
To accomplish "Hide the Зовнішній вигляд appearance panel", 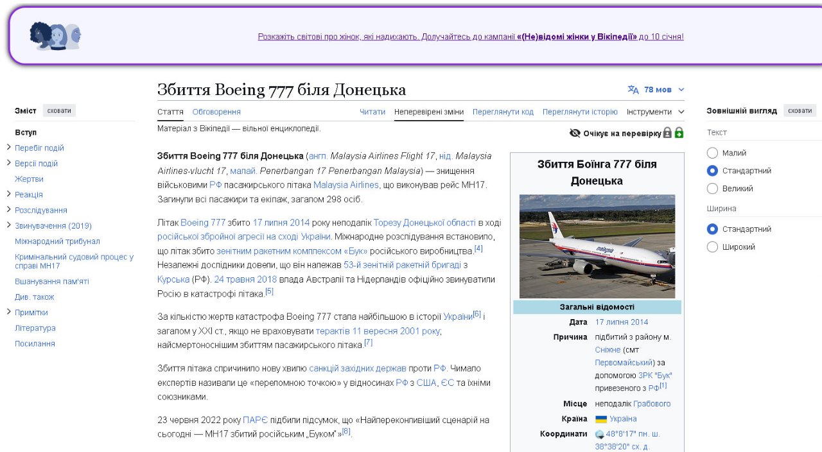I will (x=800, y=110).
